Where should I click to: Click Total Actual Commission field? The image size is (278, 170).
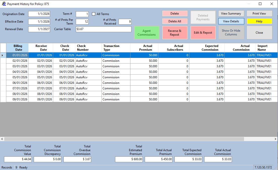pos(218,159)
